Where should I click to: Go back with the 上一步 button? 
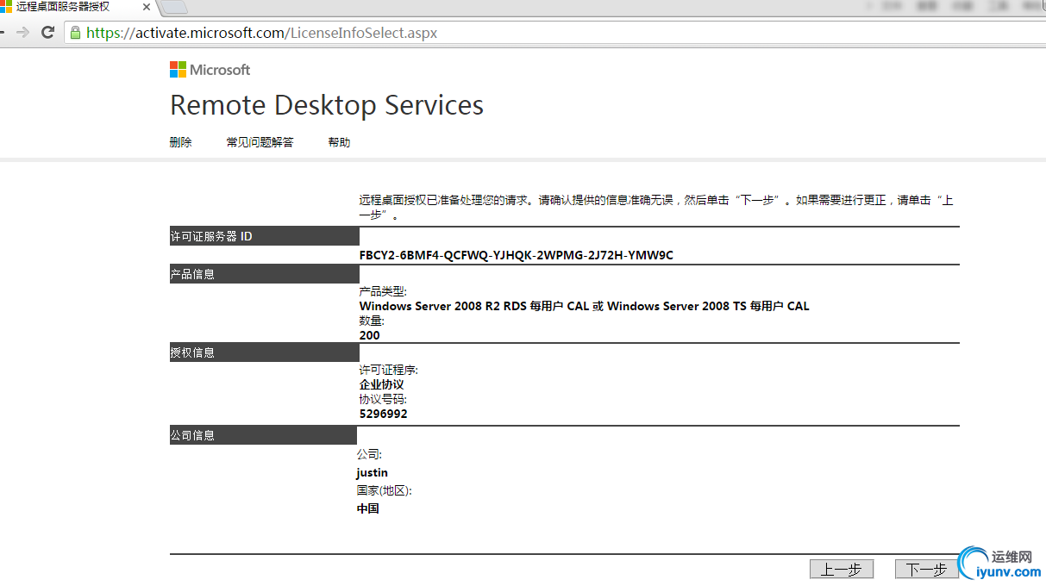(842, 569)
